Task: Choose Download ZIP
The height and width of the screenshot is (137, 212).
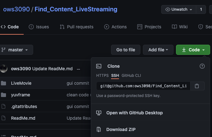Action: click(x=121, y=129)
